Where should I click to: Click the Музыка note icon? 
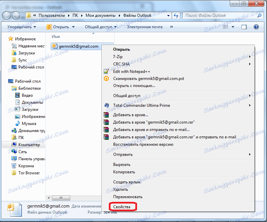[17, 123]
